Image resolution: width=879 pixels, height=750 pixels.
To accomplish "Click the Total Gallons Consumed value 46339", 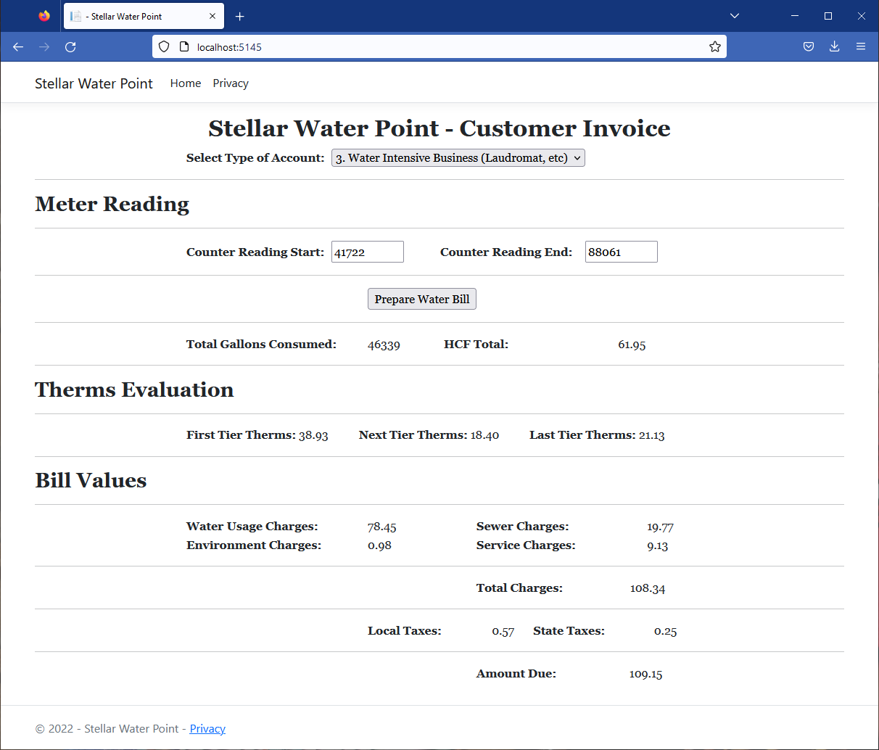I will click(384, 345).
